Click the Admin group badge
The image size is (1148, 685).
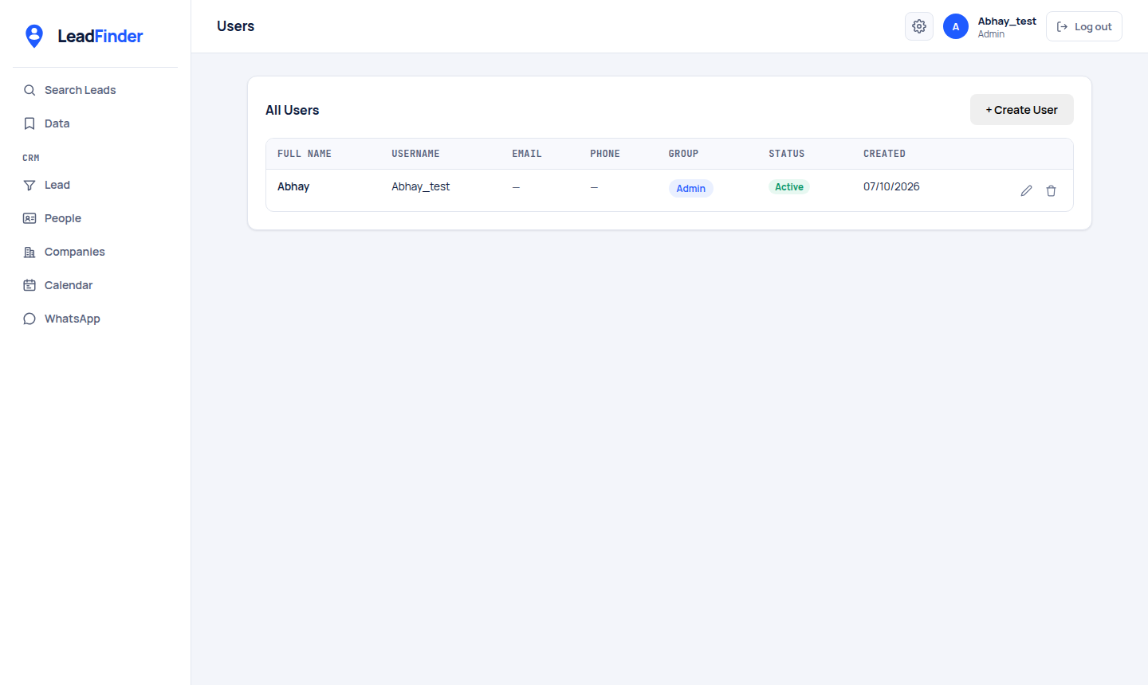691,189
